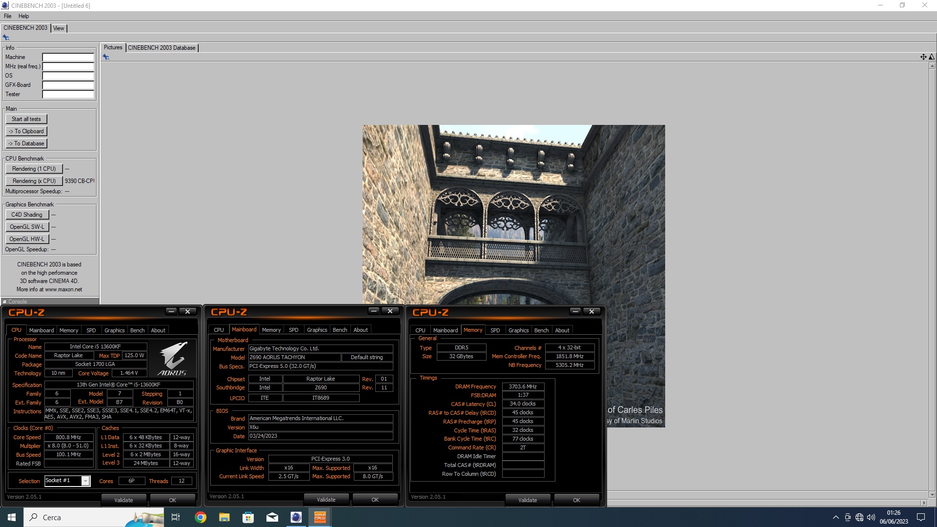Open Bench tab in first CPU-Z window
The image size is (937, 527).
point(137,330)
